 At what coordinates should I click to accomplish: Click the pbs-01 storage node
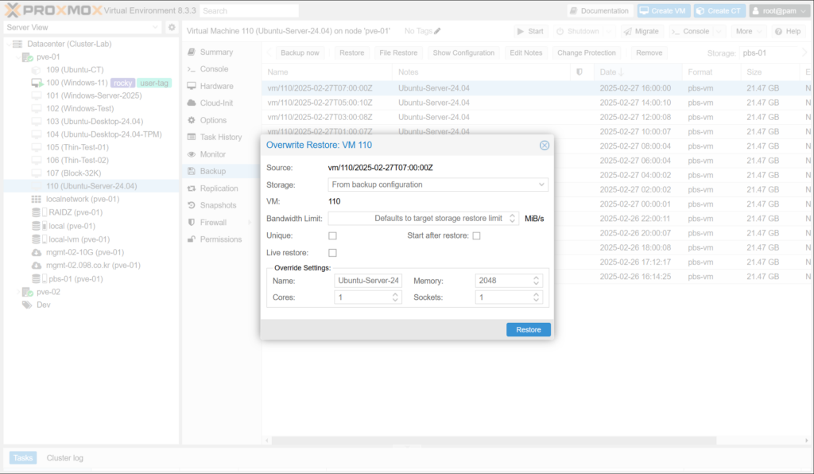75,279
